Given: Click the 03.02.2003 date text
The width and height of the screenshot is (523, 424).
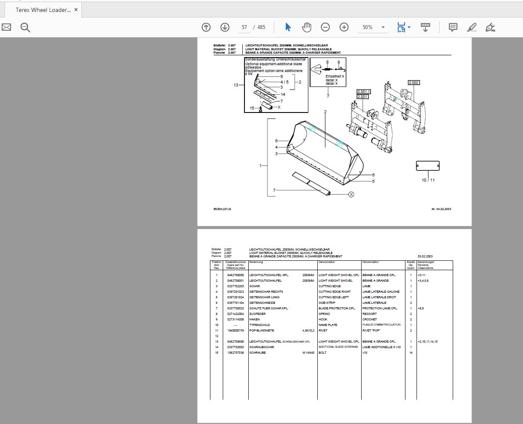Looking at the screenshot, I should pyautogui.click(x=425, y=257).
